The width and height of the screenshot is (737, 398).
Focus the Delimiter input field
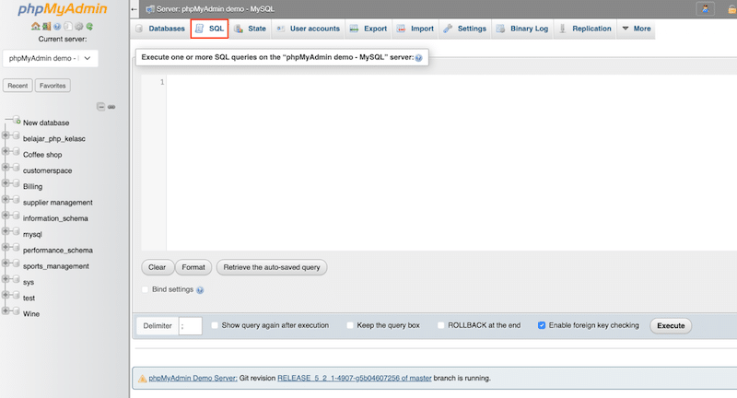click(x=191, y=325)
